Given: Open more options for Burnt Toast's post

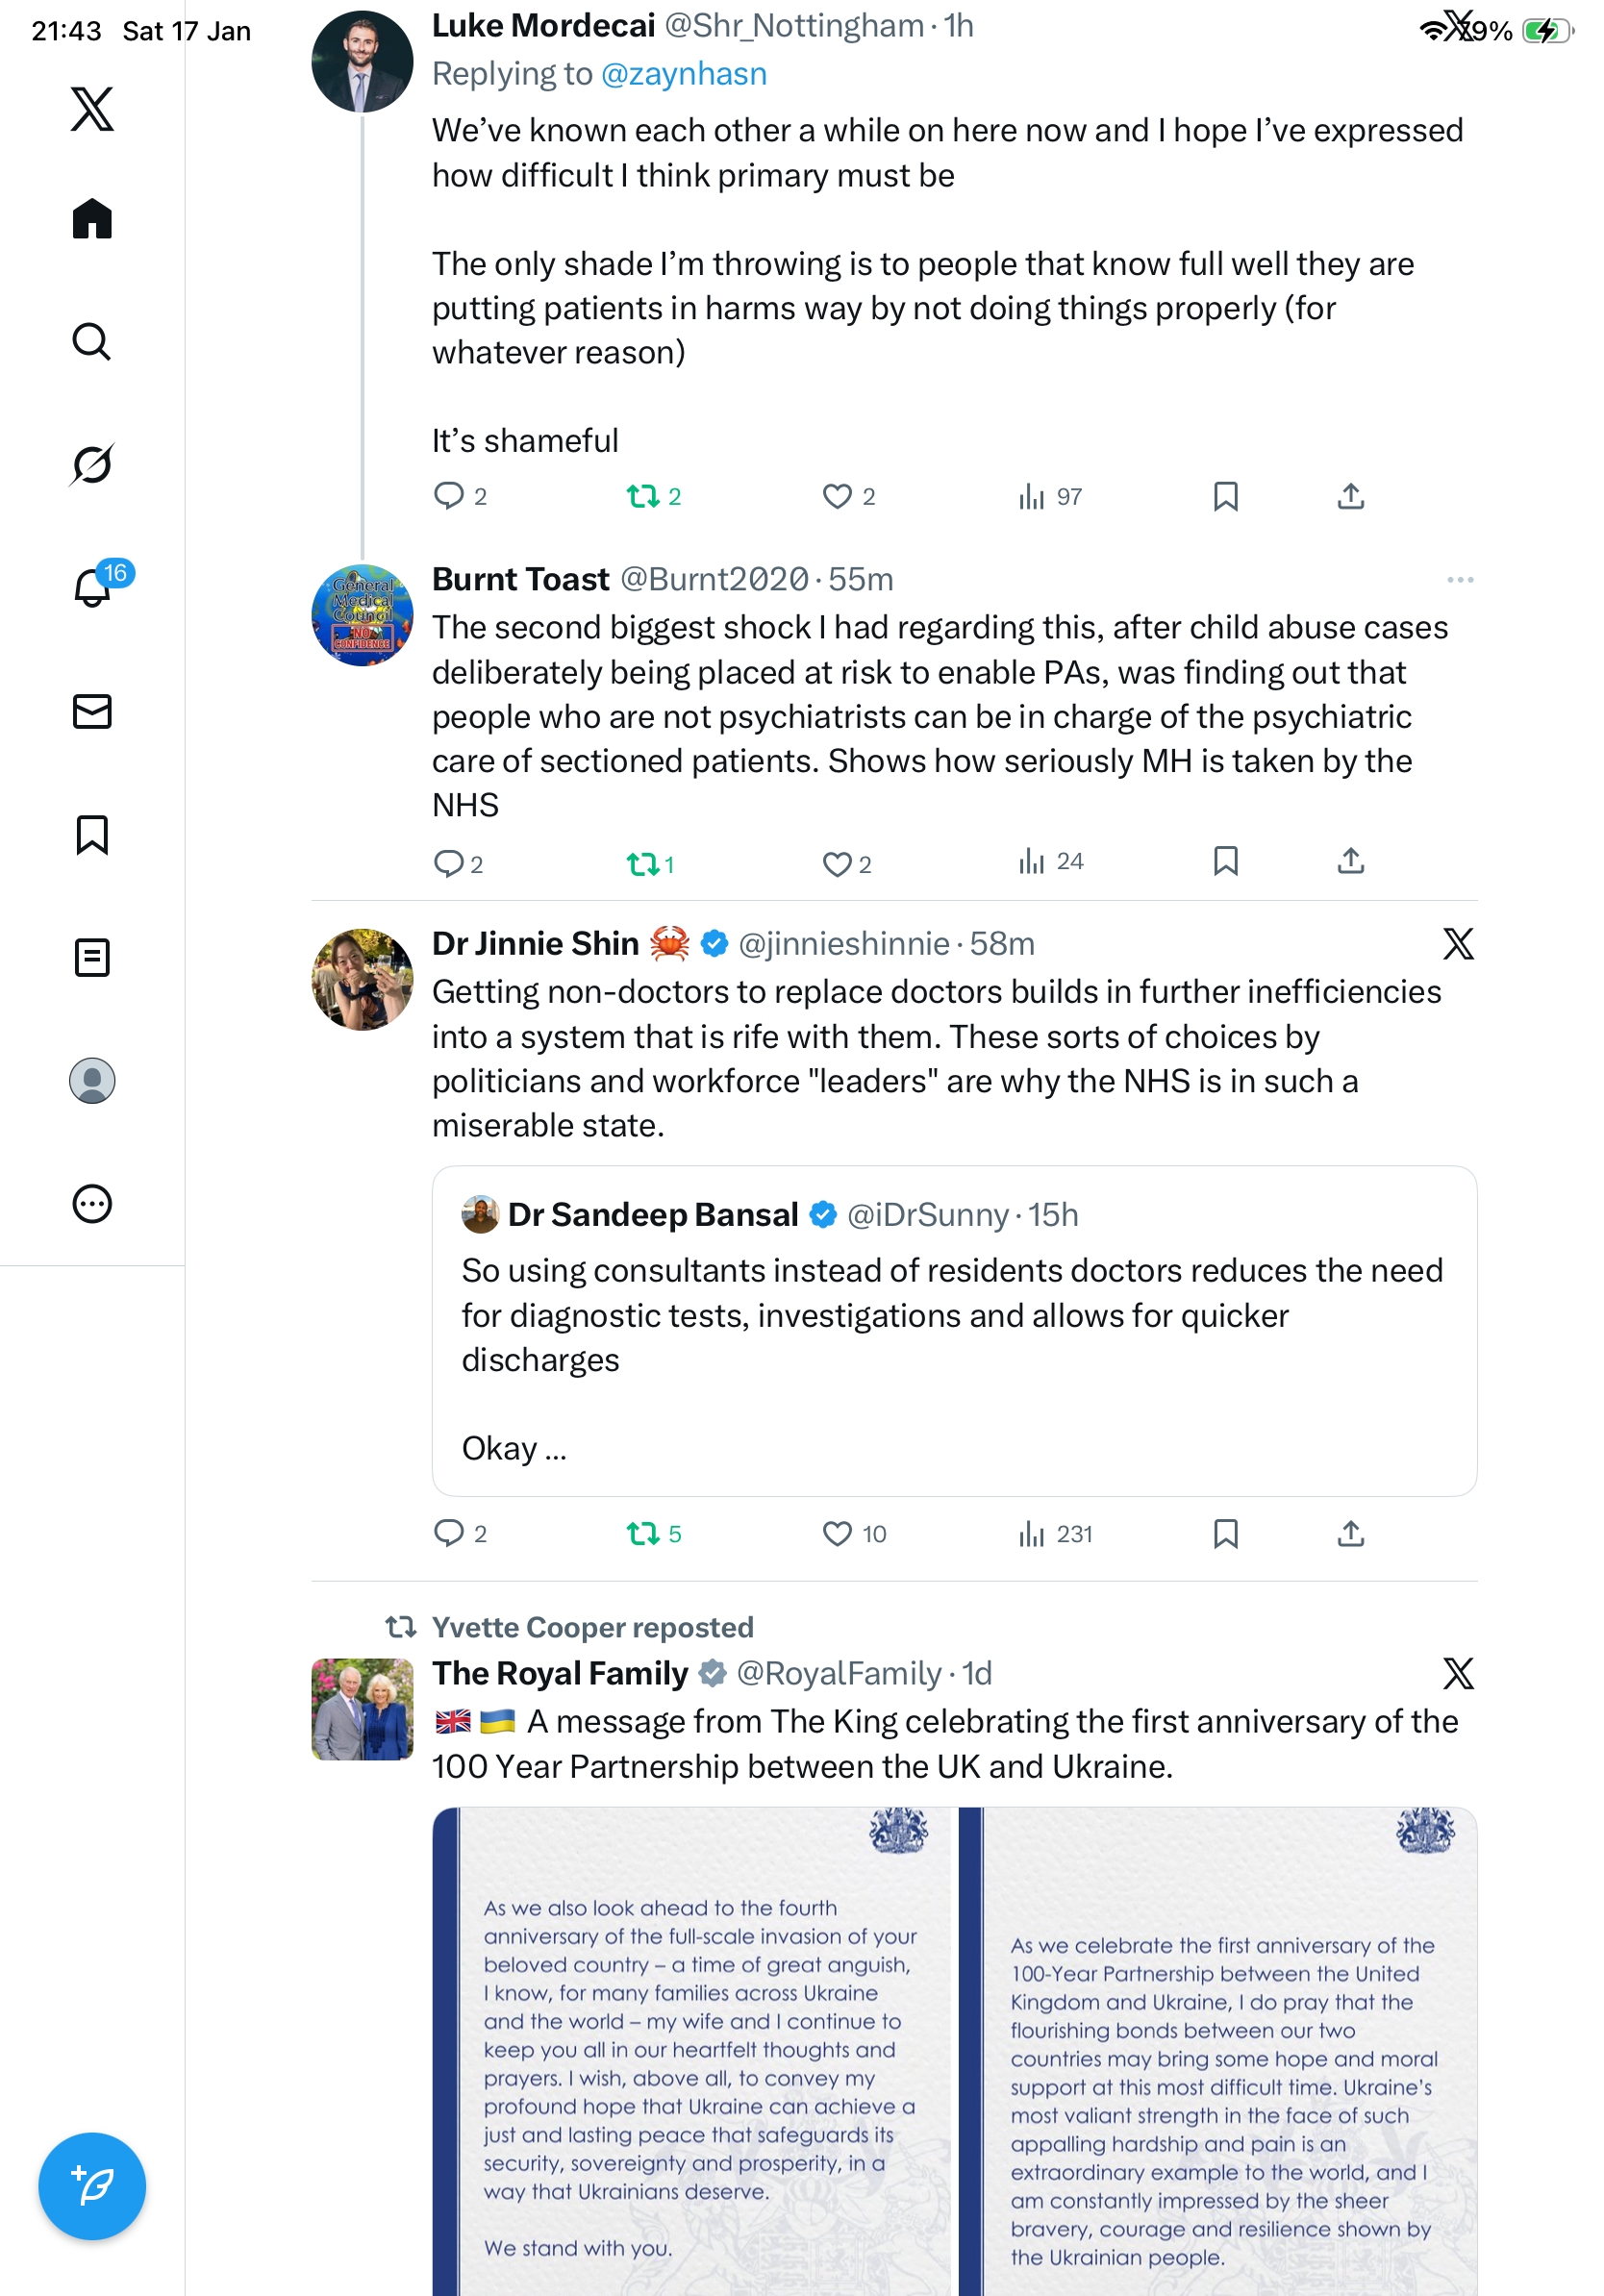Looking at the screenshot, I should pyautogui.click(x=1459, y=580).
